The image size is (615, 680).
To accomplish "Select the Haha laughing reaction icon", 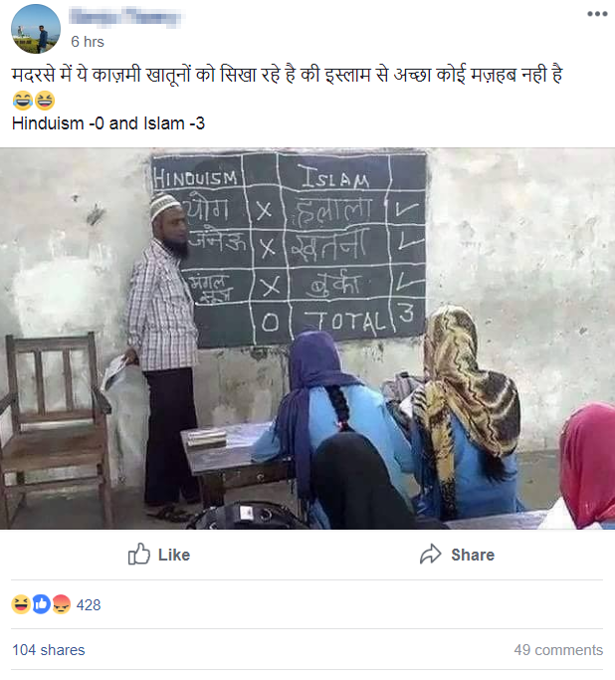I will pos(21,604).
